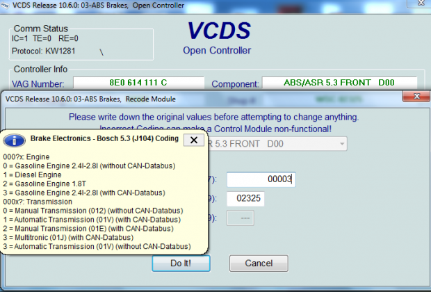Click 'Please write down the original values' warning
Viewport: 431px width, 292px height.
(x=213, y=117)
